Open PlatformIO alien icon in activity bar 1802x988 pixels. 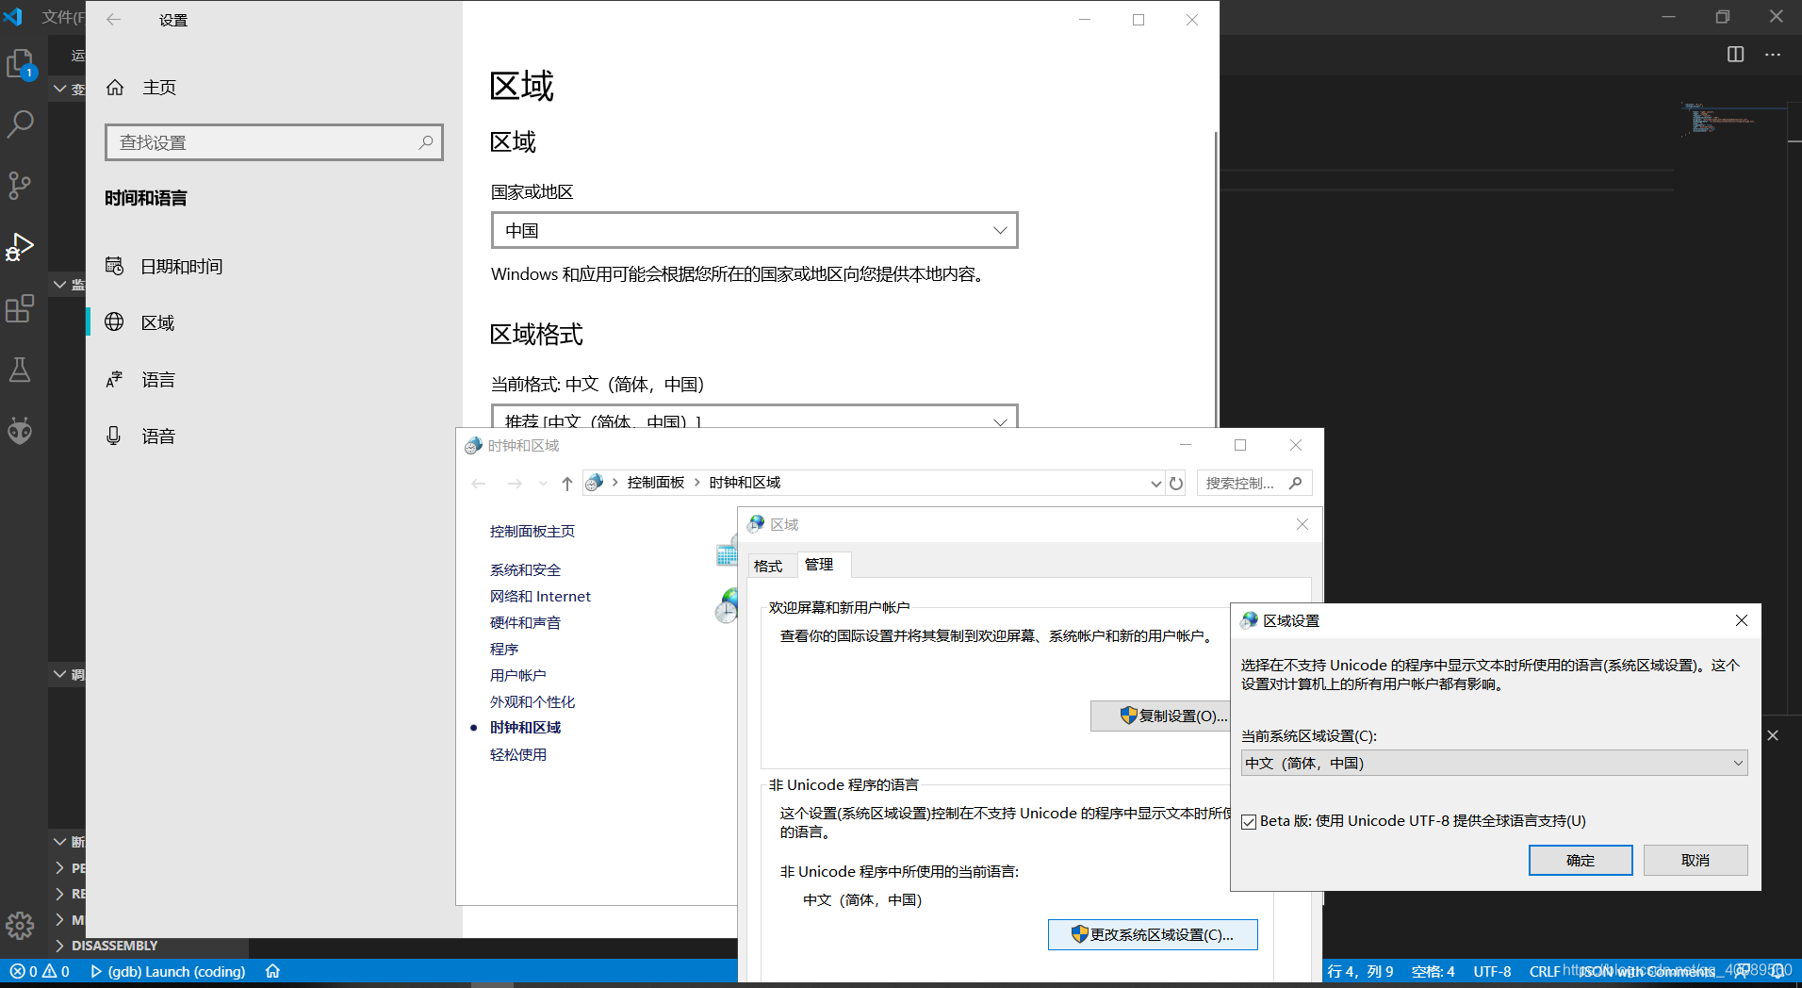20,431
